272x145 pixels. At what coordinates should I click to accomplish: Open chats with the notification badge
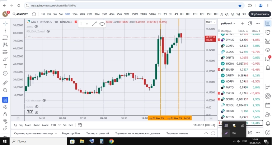[x=268, y=59]
